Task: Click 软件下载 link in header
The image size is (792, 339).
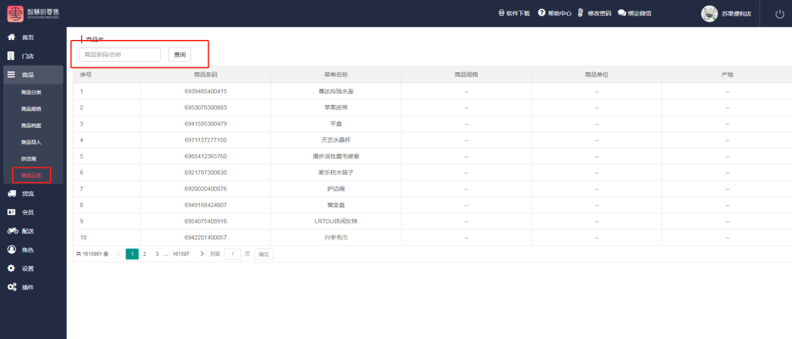Action: click(x=518, y=13)
